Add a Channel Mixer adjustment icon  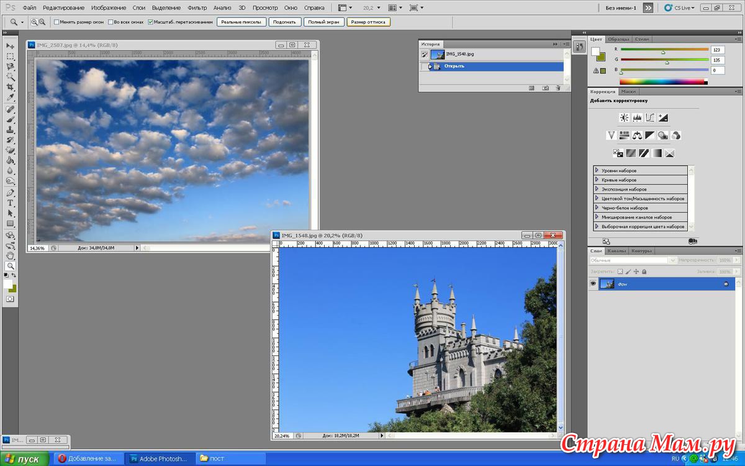pos(676,135)
